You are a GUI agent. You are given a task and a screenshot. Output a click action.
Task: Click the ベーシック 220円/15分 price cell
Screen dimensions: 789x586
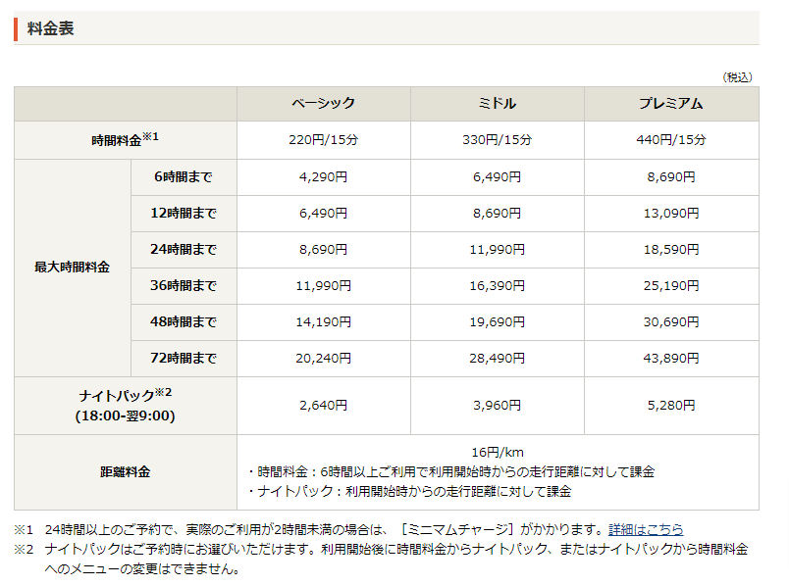pos(323,140)
